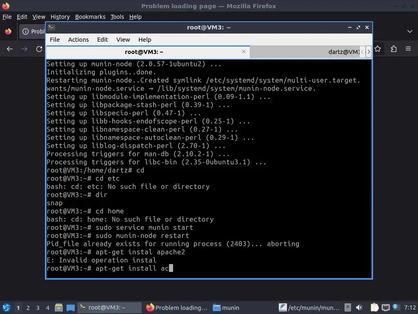Open Firefox File menu

pos(7,17)
